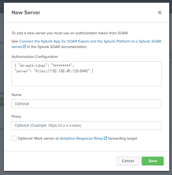Click the 'Name' field label
The height and width of the screenshot is (175, 172).
point(17,95)
